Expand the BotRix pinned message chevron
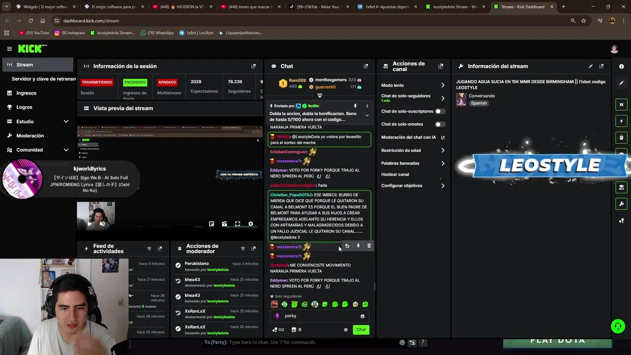Screen dimensions: 631x355 click(367, 115)
